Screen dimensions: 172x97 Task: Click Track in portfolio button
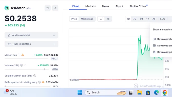pos(31,44)
